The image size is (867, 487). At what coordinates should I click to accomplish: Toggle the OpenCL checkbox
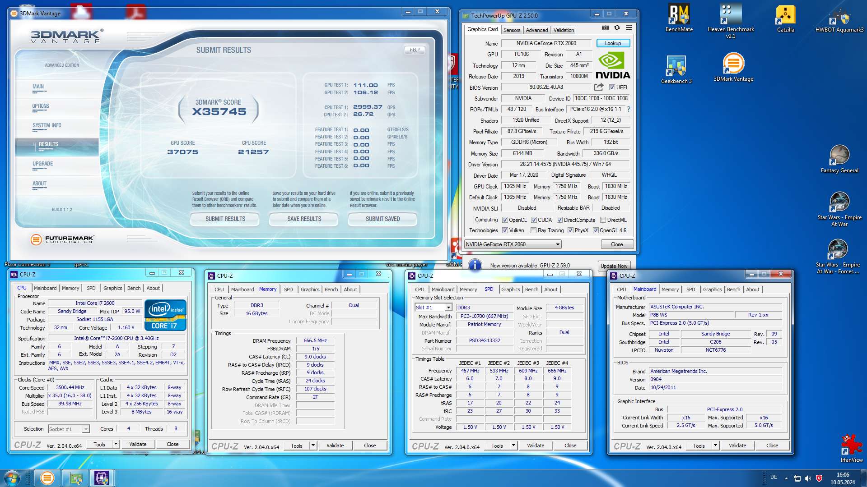505,220
